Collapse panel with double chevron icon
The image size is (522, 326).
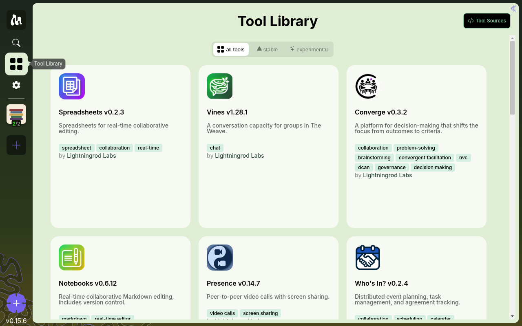(x=513, y=9)
